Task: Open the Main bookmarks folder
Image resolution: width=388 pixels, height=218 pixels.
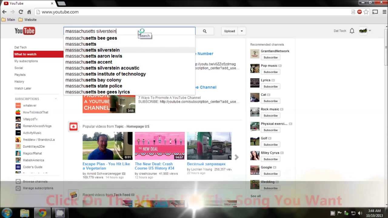Action: coord(8,20)
